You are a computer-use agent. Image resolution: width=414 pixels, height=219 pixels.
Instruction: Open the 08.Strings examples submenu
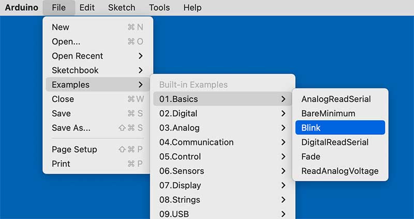[223, 199]
